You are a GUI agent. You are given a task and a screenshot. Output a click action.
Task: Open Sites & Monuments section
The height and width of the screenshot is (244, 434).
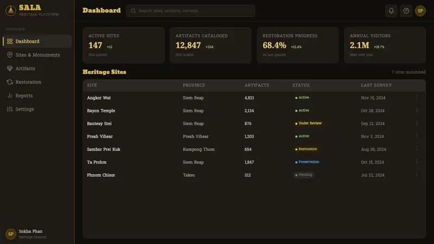(x=37, y=55)
